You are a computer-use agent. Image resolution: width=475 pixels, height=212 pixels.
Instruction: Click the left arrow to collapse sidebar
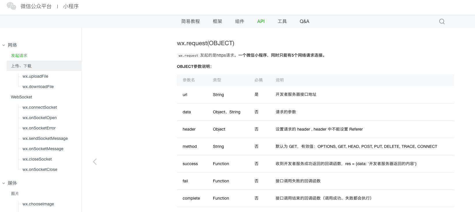point(95,162)
